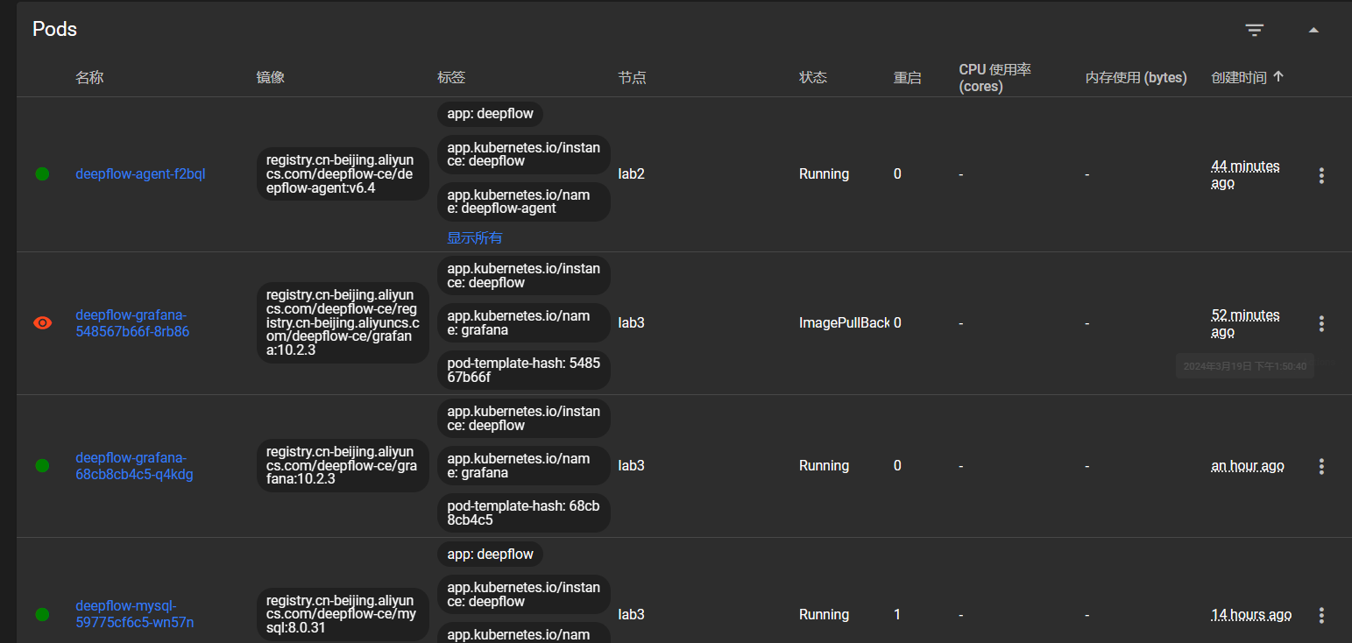Open actions menu for deepflow-grafana-548567b66f-8rb86

[1321, 323]
